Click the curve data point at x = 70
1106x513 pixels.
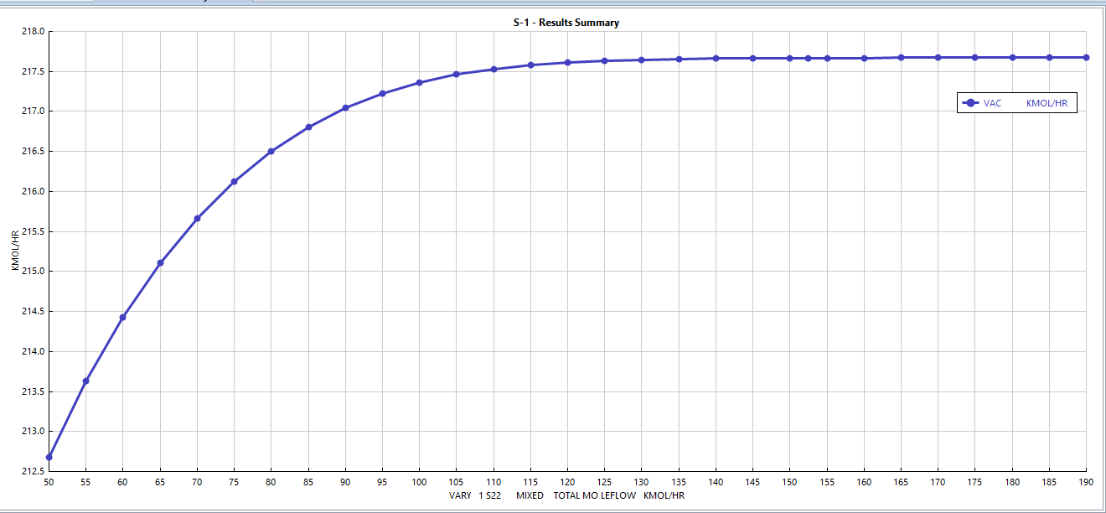[197, 218]
